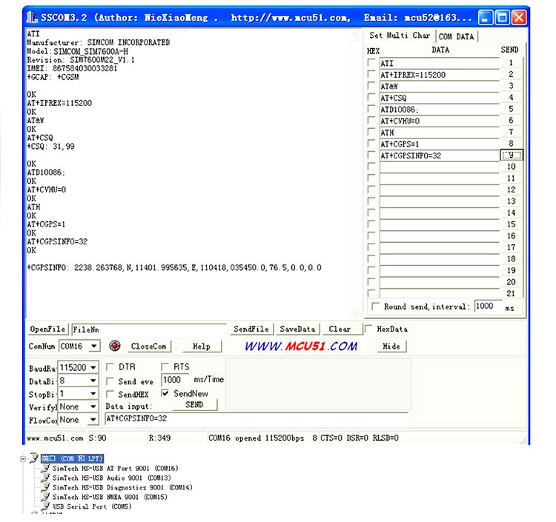This screenshot has height=522, width=556.
Task: Click send button 4 for AT+CSQ
Action: click(x=511, y=98)
